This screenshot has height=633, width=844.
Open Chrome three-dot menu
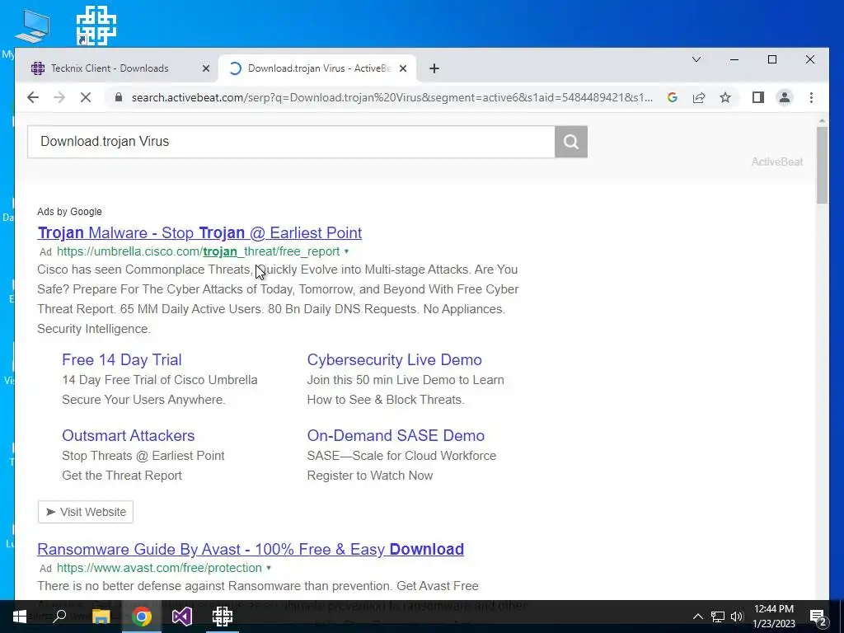[x=811, y=97]
